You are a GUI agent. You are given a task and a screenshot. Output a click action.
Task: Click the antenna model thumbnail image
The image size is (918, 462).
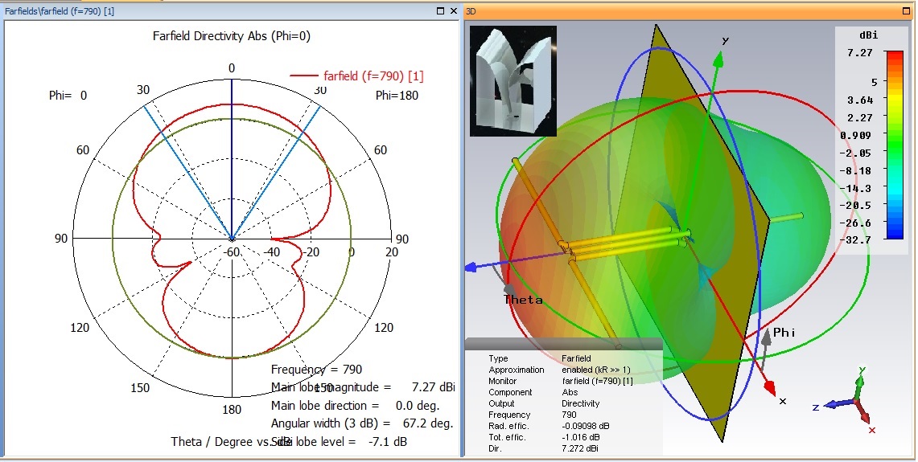513,81
